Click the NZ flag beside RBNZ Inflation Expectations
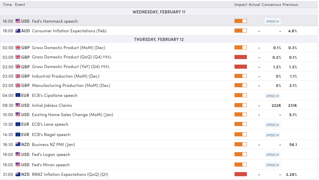 18,175
